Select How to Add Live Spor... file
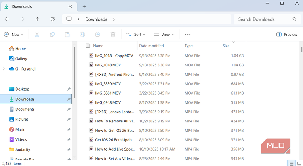This screenshot has width=303, height=166. 115,149
